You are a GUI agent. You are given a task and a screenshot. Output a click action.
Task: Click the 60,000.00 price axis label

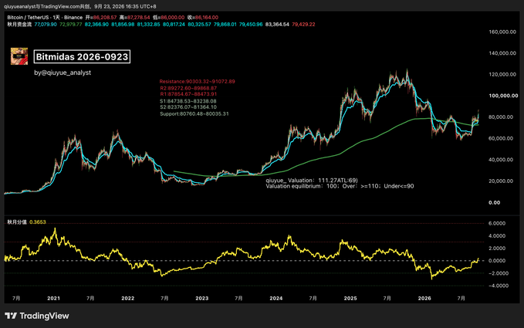tap(501, 138)
